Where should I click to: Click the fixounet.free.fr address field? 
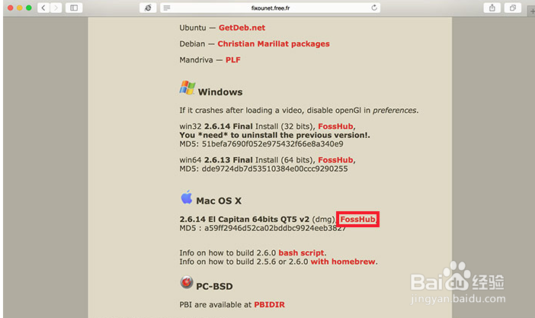(271, 8)
